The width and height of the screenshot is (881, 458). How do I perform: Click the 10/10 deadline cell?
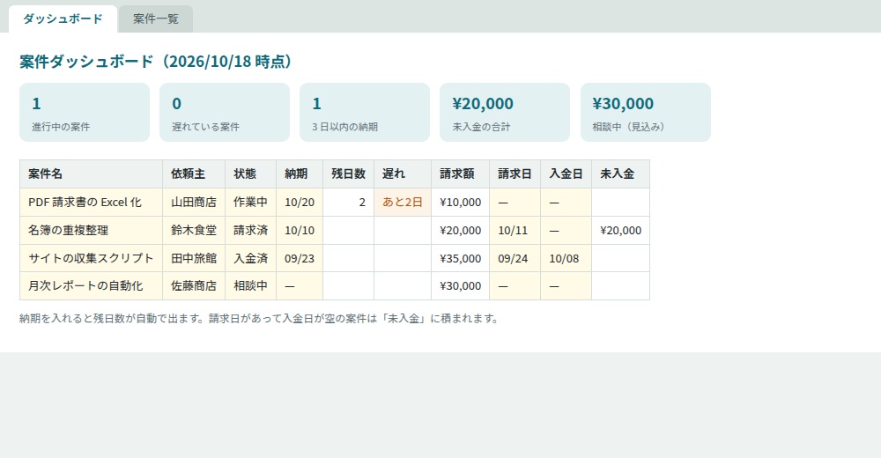[300, 231]
